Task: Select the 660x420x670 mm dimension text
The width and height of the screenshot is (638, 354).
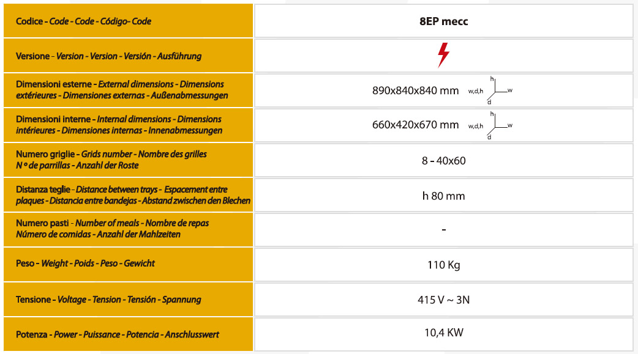Action: tap(415, 125)
